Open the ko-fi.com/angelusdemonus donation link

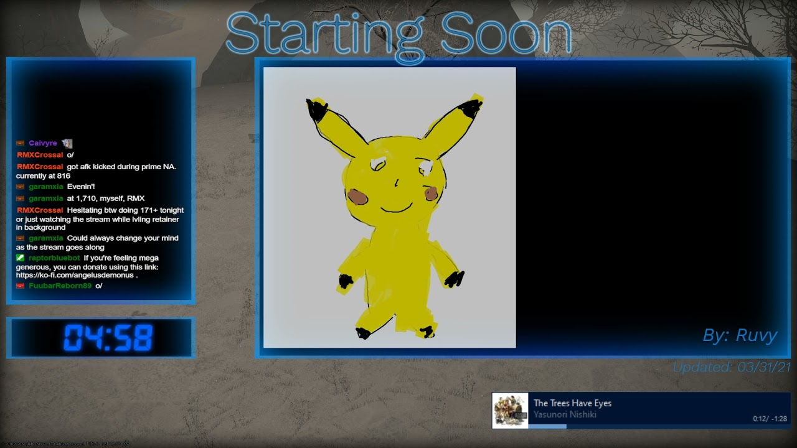(x=74, y=275)
